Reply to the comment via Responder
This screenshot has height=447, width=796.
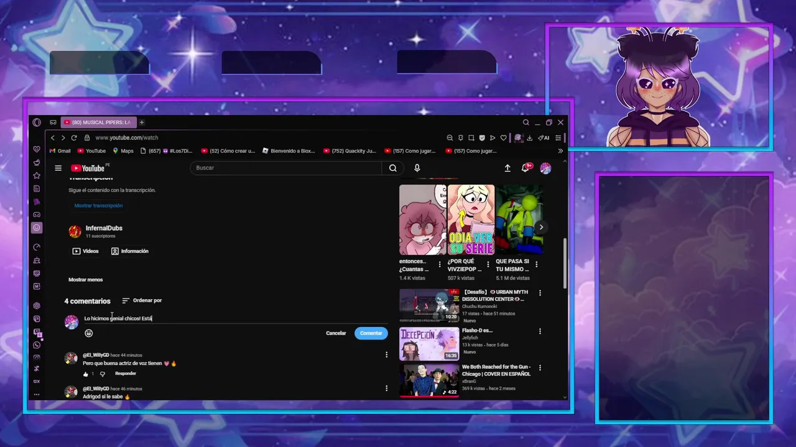[126, 374]
